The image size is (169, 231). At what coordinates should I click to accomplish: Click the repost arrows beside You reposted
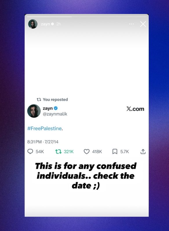(39, 100)
